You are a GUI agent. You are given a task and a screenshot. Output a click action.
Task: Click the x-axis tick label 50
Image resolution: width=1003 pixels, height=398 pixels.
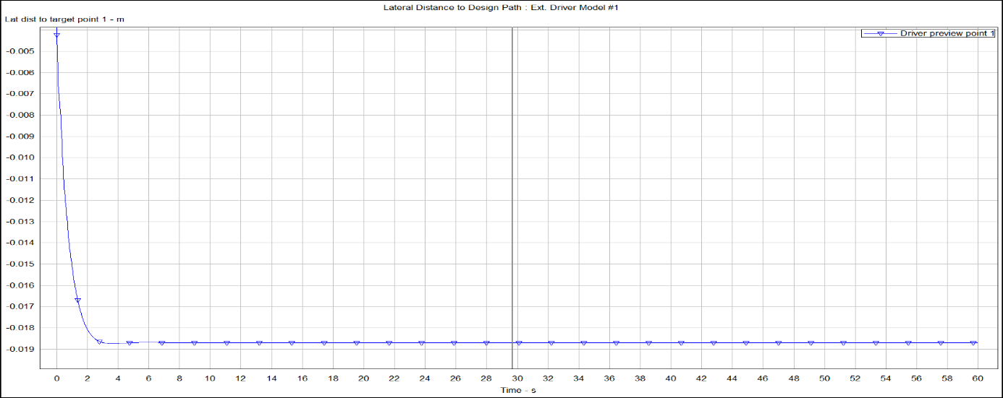[x=824, y=378]
